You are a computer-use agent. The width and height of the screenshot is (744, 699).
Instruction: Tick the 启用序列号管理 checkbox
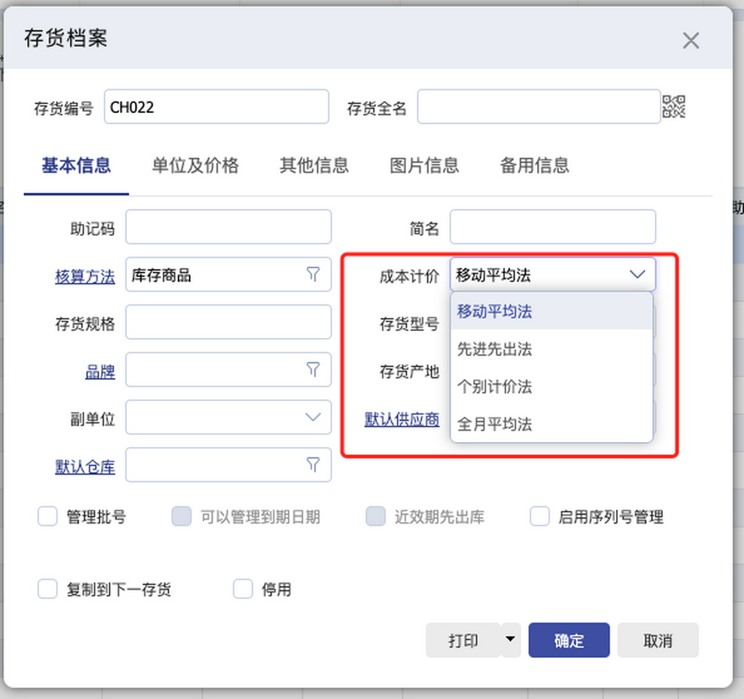[540, 517]
